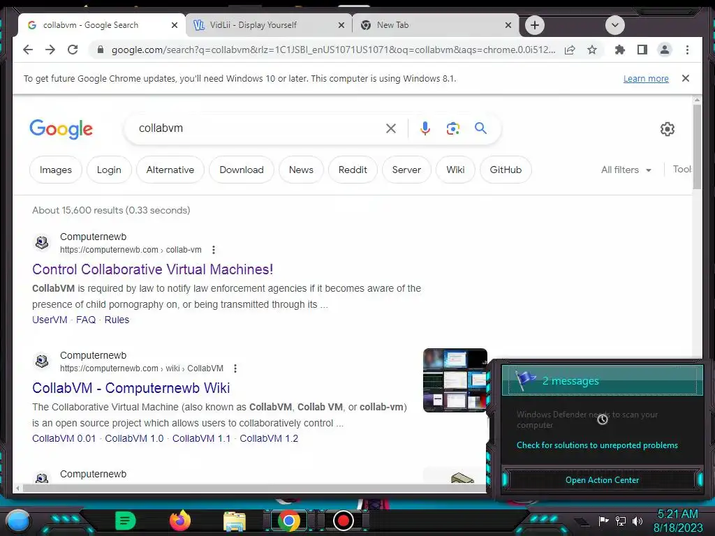
Task: View site information via the lock icon
Action: (101, 50)
